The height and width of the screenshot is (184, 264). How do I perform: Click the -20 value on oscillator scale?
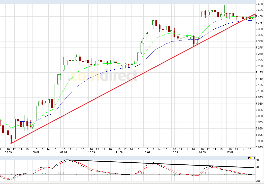click(x=258, y=181)
